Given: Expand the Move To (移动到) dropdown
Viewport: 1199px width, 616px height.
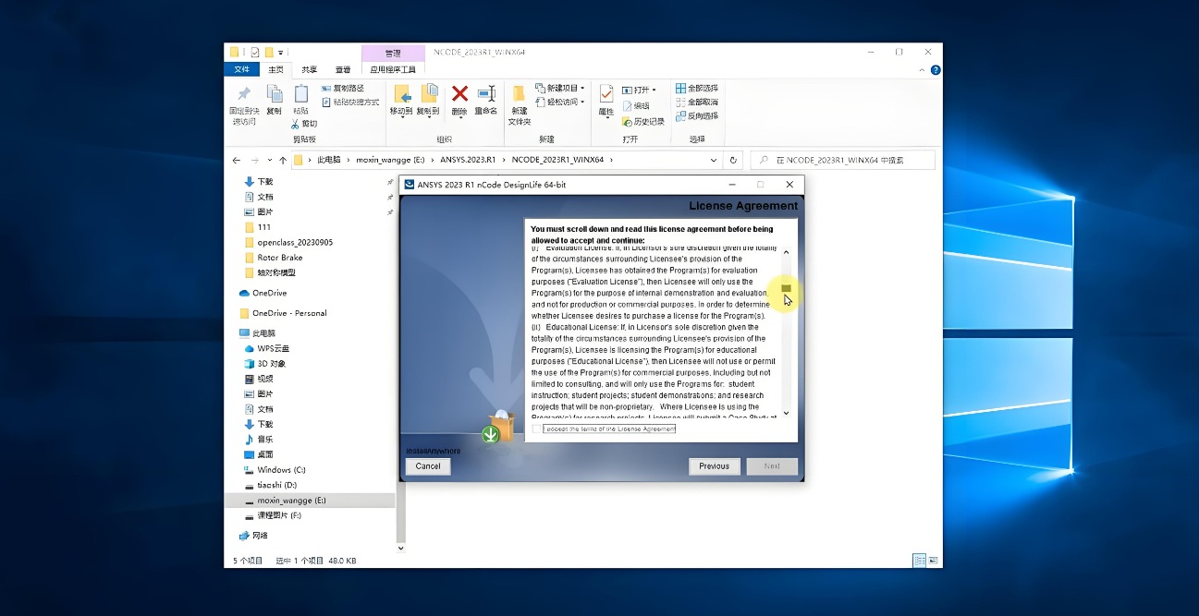Looking at the screenshot, I should 400,111.
